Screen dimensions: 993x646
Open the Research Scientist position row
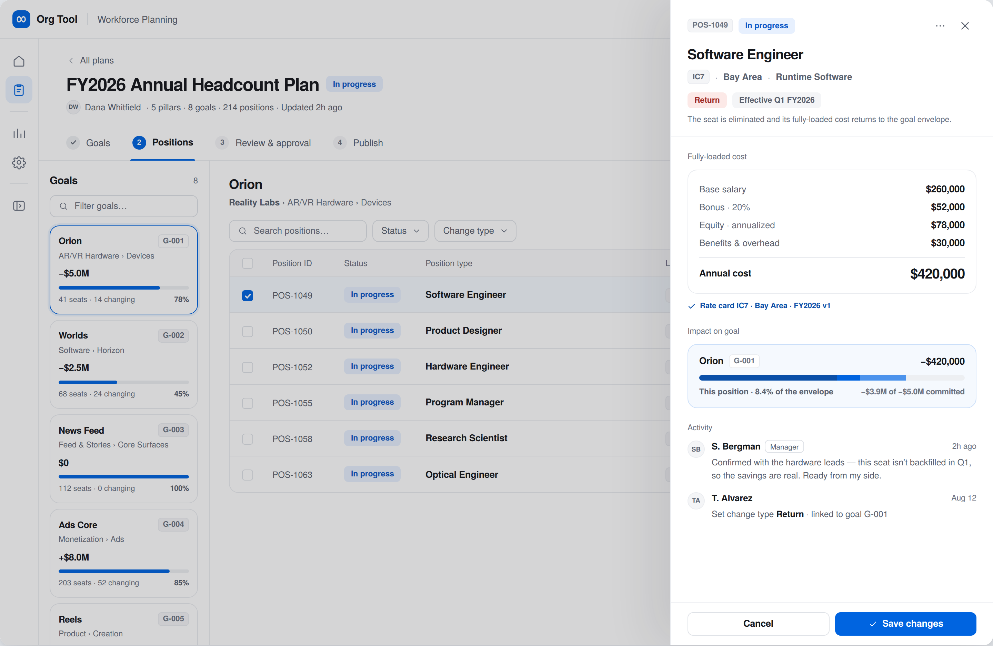[450, 438]
